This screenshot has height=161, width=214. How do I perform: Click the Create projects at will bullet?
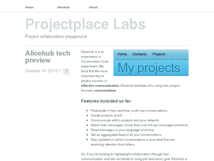click(107, 116)
